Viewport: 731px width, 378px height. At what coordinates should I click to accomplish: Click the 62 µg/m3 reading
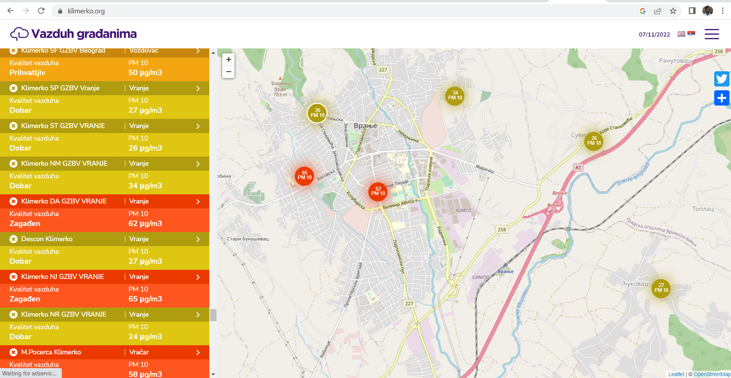click(x=145, y=224)
